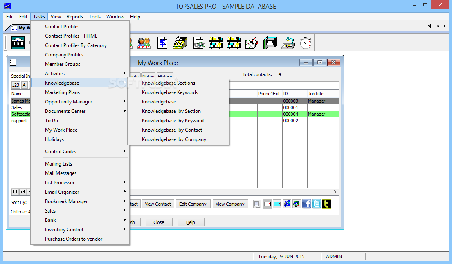Open the Window menu
452x264 pixels.
(x=115, y=17)
